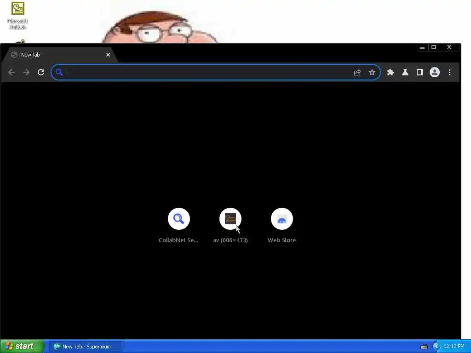Maximize the Supermium window
The height and width of the screenshot is (353, 471).
coord(434,47)
